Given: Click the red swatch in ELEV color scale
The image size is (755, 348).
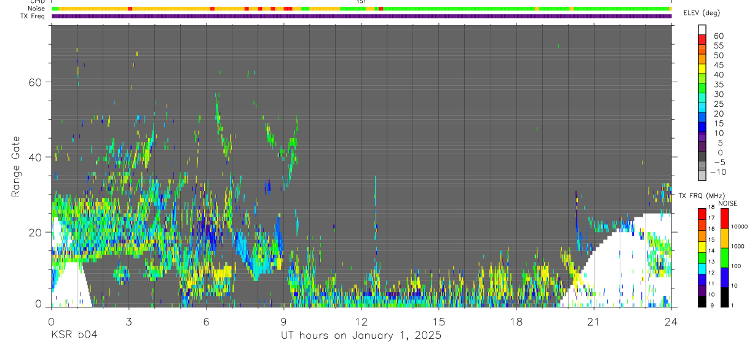Looking at the screenshot, I should (x=702, y=40).
